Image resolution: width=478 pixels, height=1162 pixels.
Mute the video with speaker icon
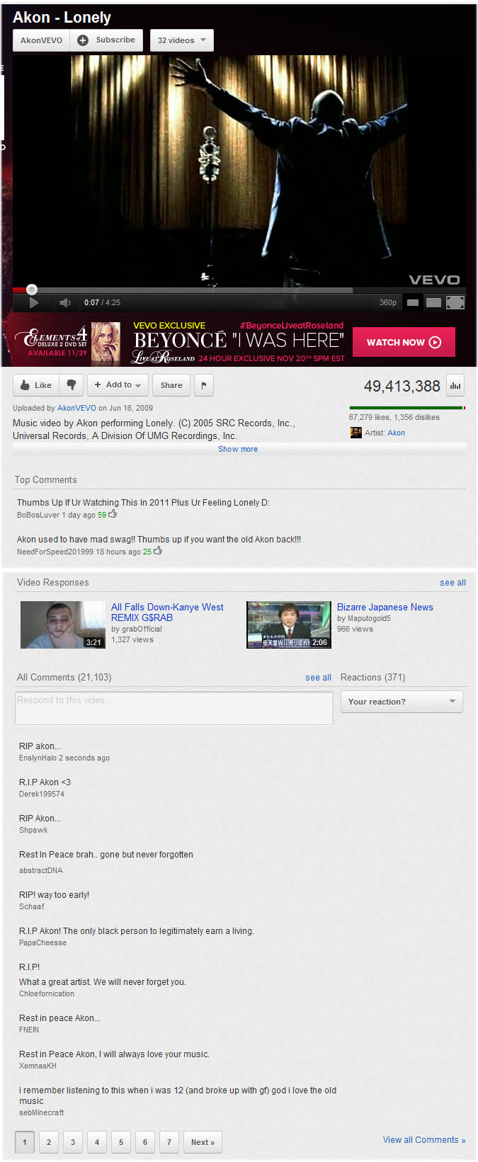(x=65, y=302)
